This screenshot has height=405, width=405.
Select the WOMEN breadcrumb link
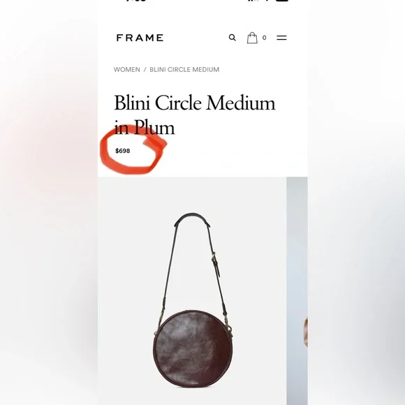(x=127, y=70)
